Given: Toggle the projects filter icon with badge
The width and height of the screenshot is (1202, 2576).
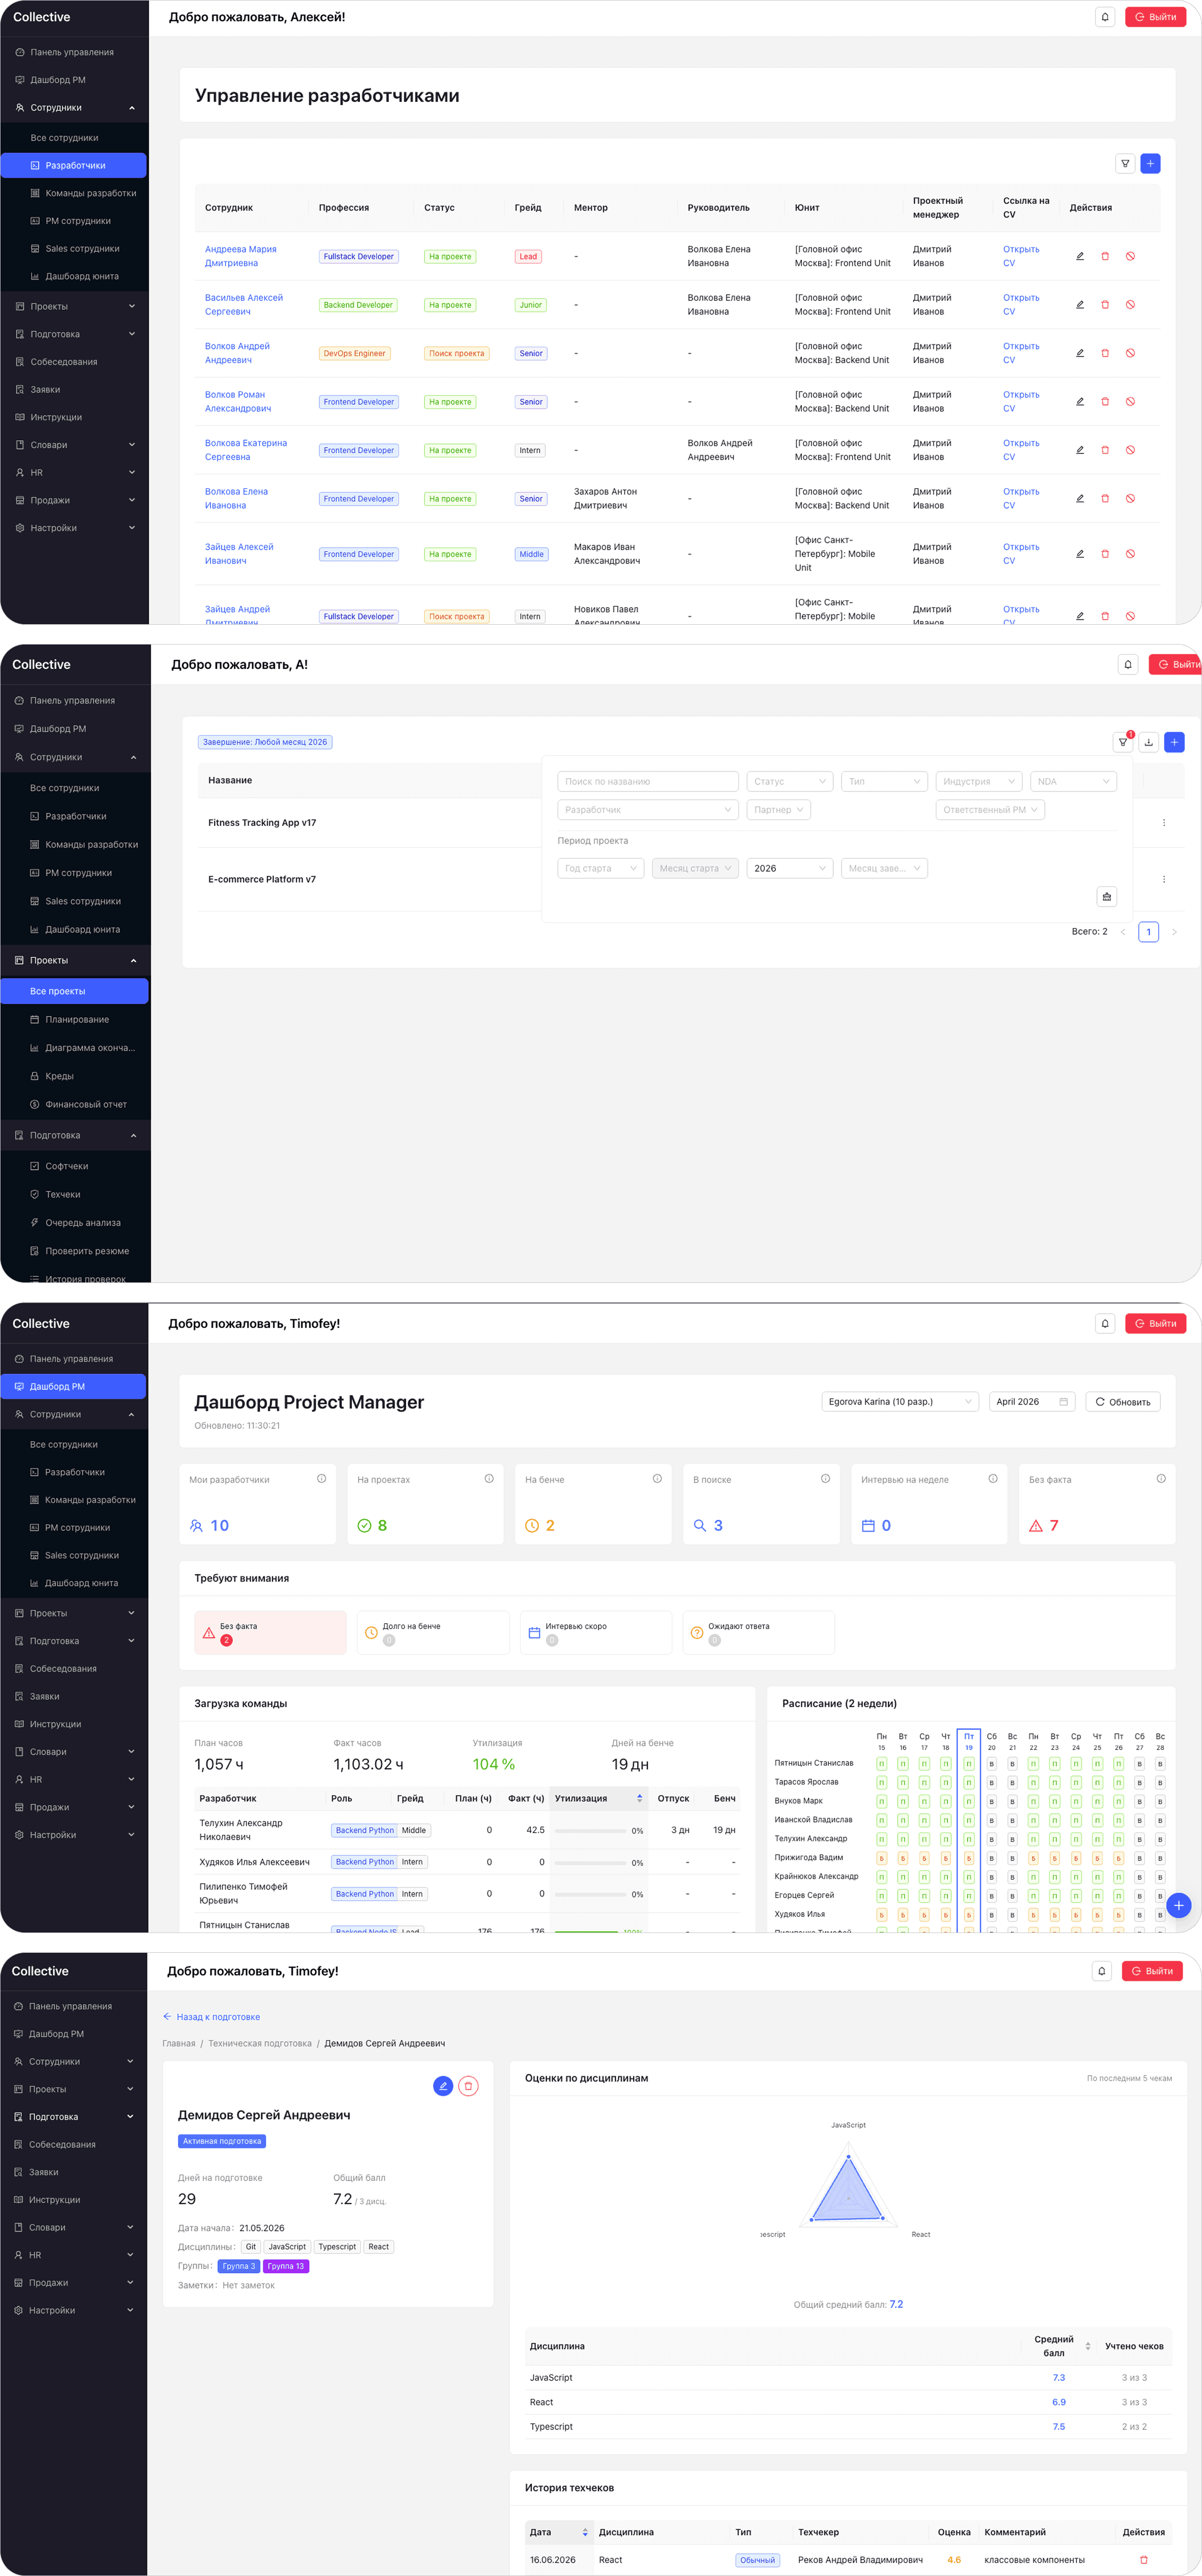Looking at the screenshot, I should (1123, 742).
